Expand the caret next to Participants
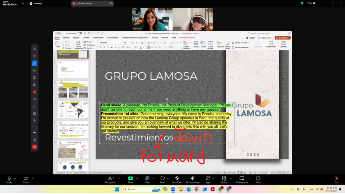 point(119,179)
